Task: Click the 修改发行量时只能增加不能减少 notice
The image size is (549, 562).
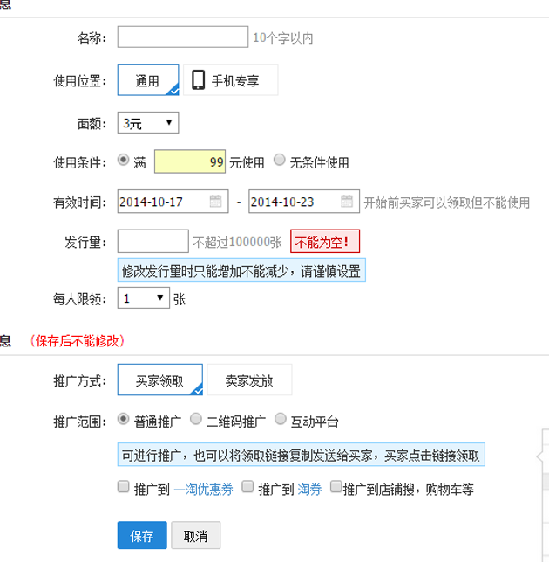Action: tap(241, 271)
